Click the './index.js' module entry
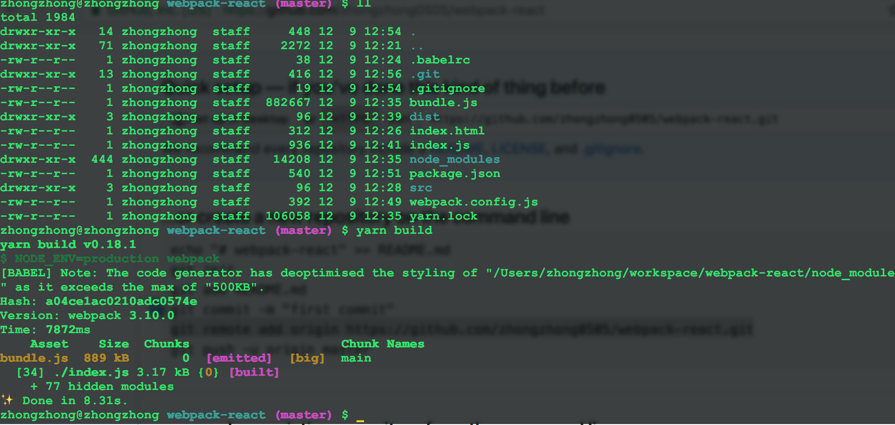 coord(91,372)
